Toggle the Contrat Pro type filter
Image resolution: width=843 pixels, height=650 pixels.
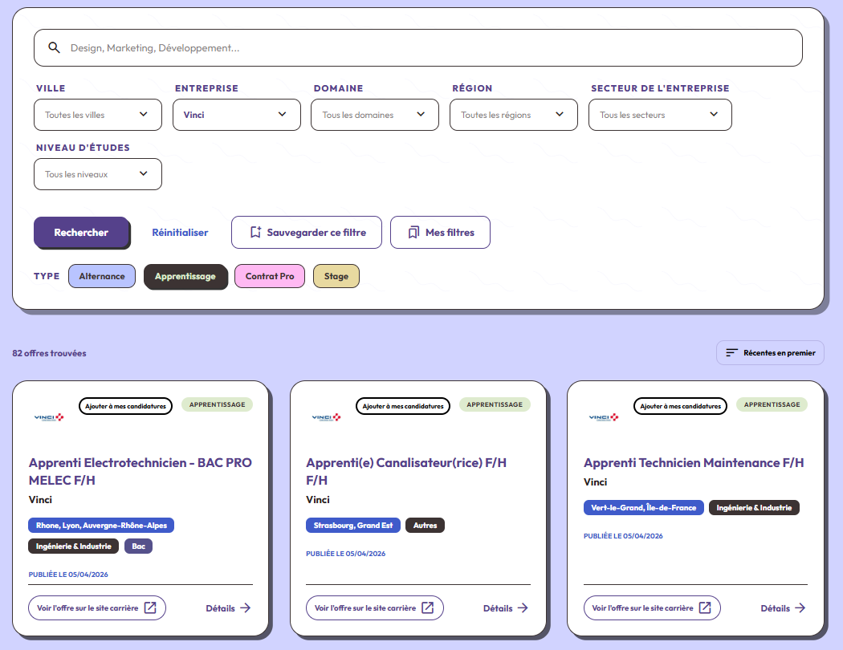coord(270,276)
